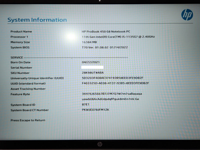Click the System BIOS label
This screenshot has width=200, height=150.
[20, 47]
